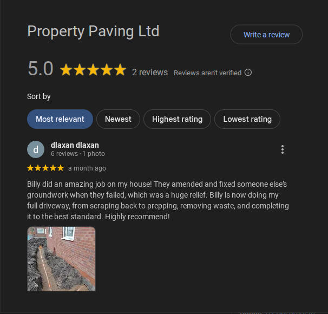
Task: Click the round 'd' profile avatar
Action: click(36, 149)
